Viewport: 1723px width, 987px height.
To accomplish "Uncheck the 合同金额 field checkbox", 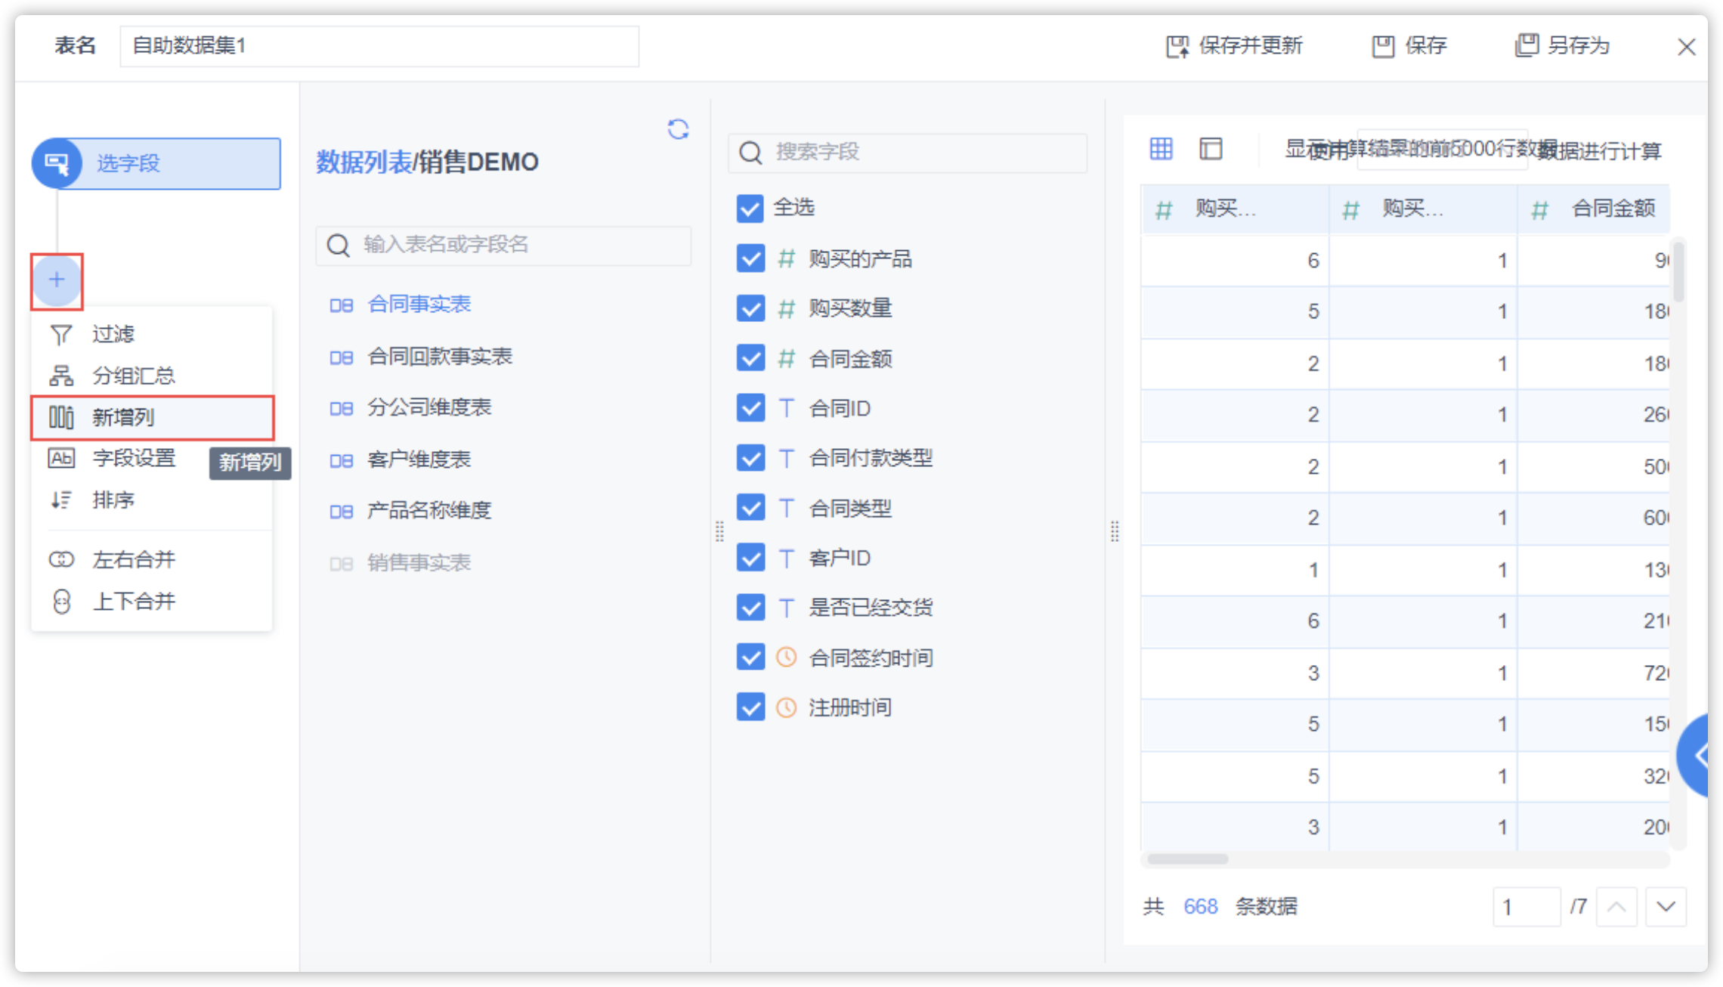I will tap(750, 358).
